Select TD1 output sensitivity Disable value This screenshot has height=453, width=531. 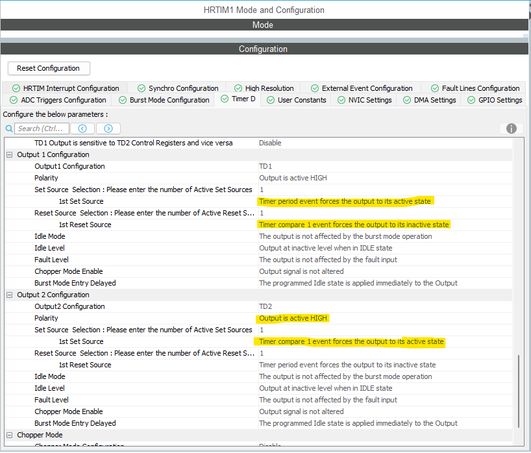click(386, 143)
